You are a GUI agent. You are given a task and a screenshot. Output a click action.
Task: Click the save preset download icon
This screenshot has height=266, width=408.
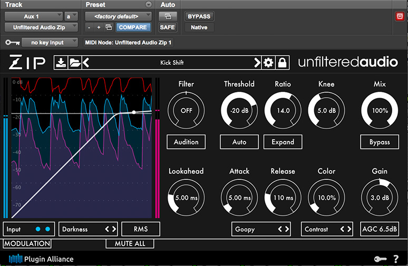(x=61, y=63)
